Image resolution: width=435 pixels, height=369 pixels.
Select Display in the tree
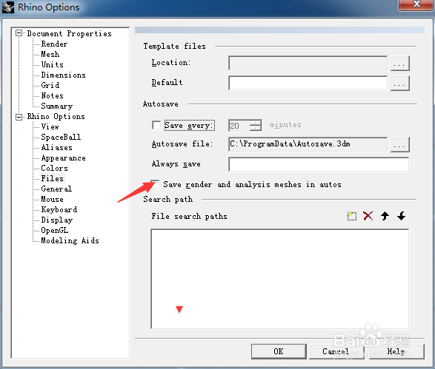pos(57,220)
